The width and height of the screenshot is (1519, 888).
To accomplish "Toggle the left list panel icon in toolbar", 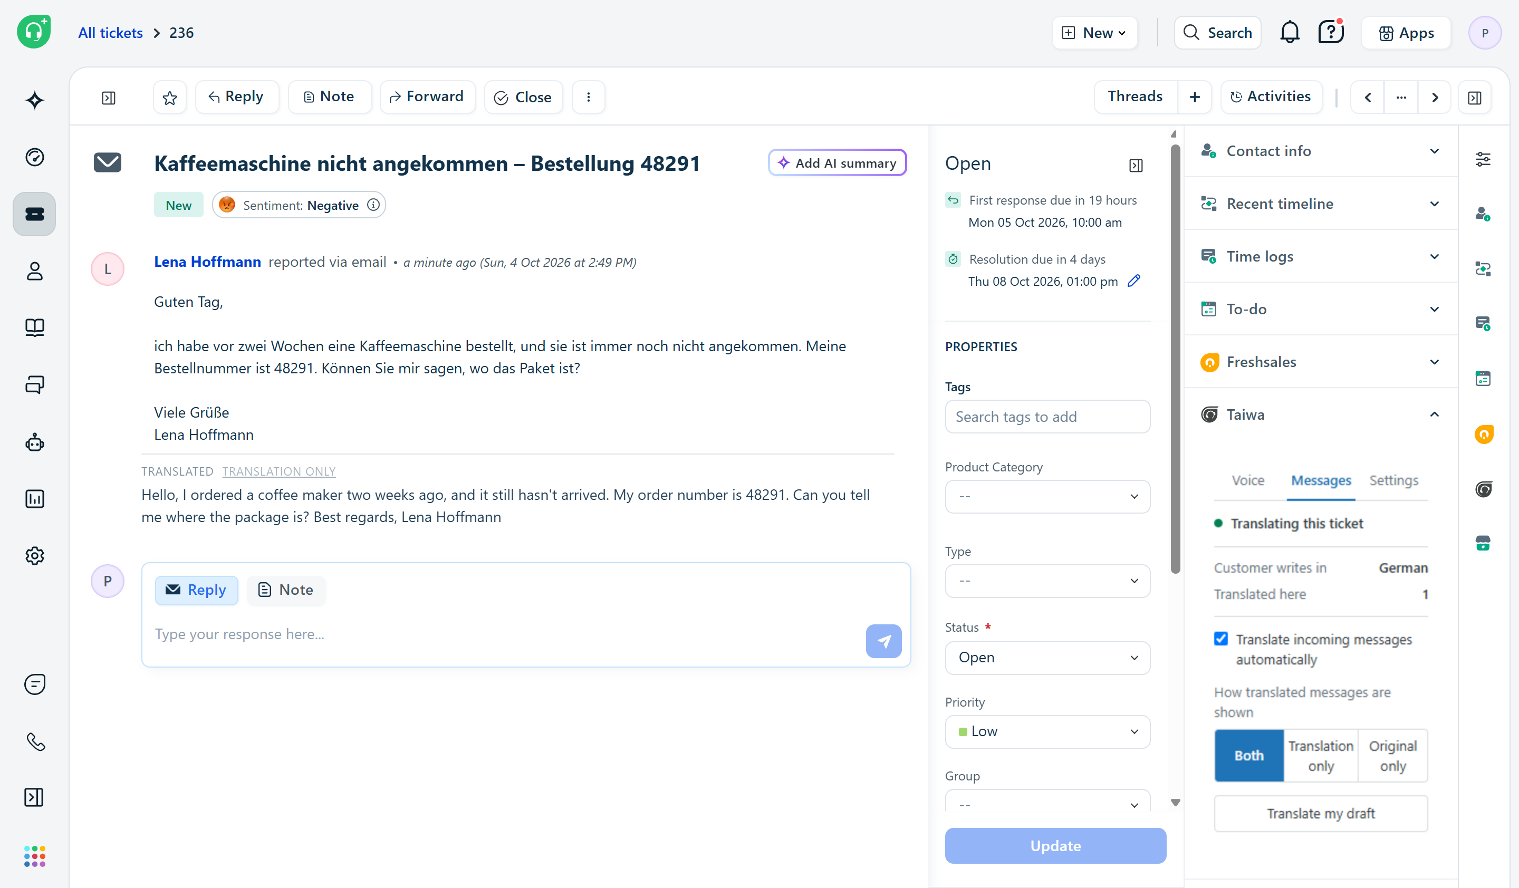I will (109, 98).
